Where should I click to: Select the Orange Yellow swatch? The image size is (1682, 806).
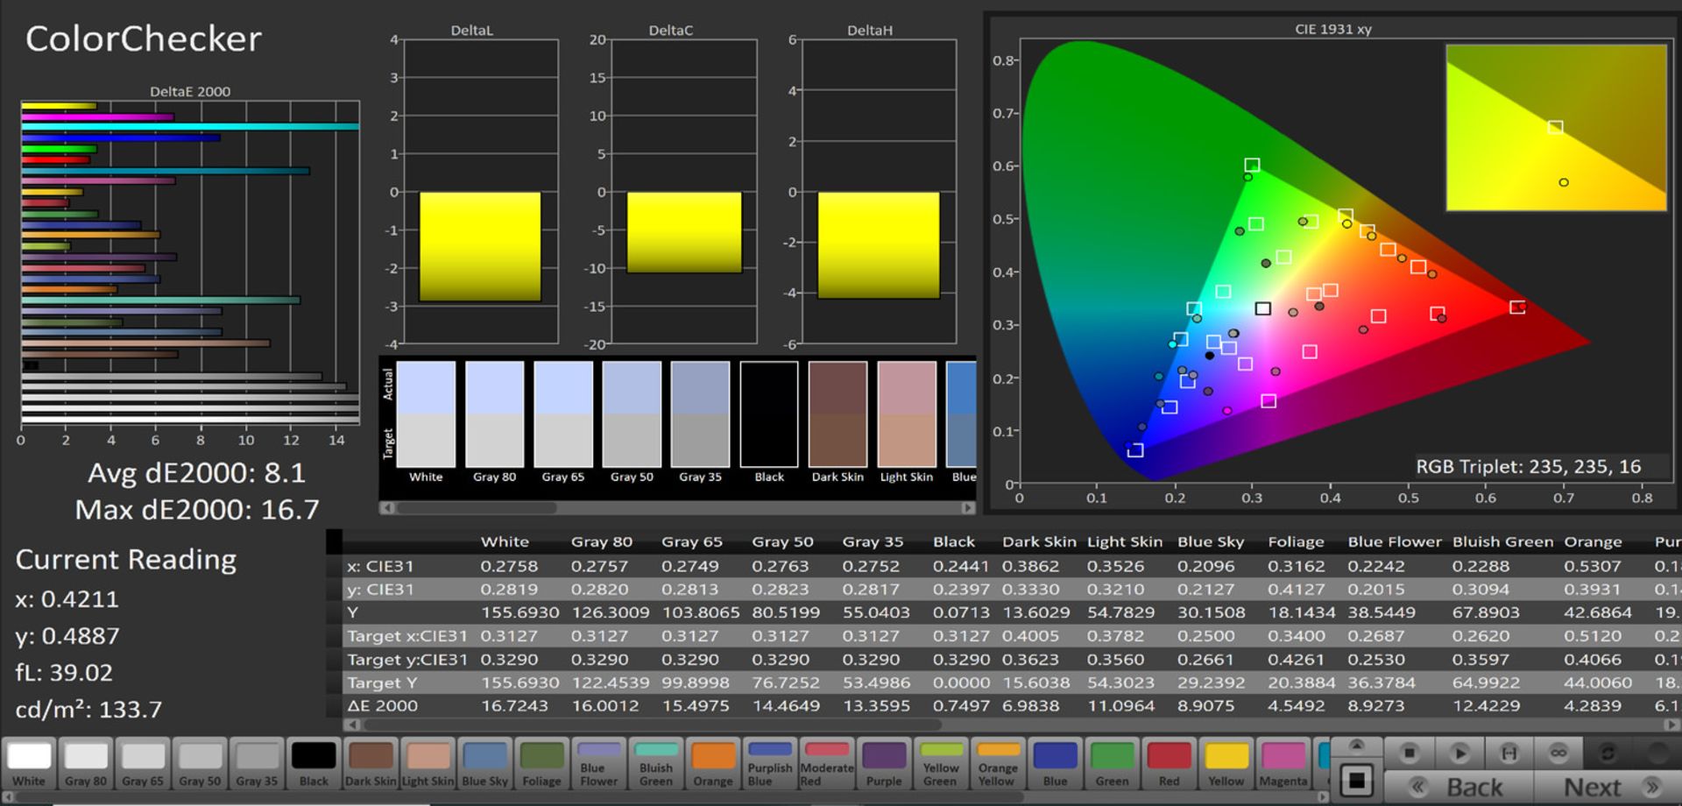pos(998,763)
